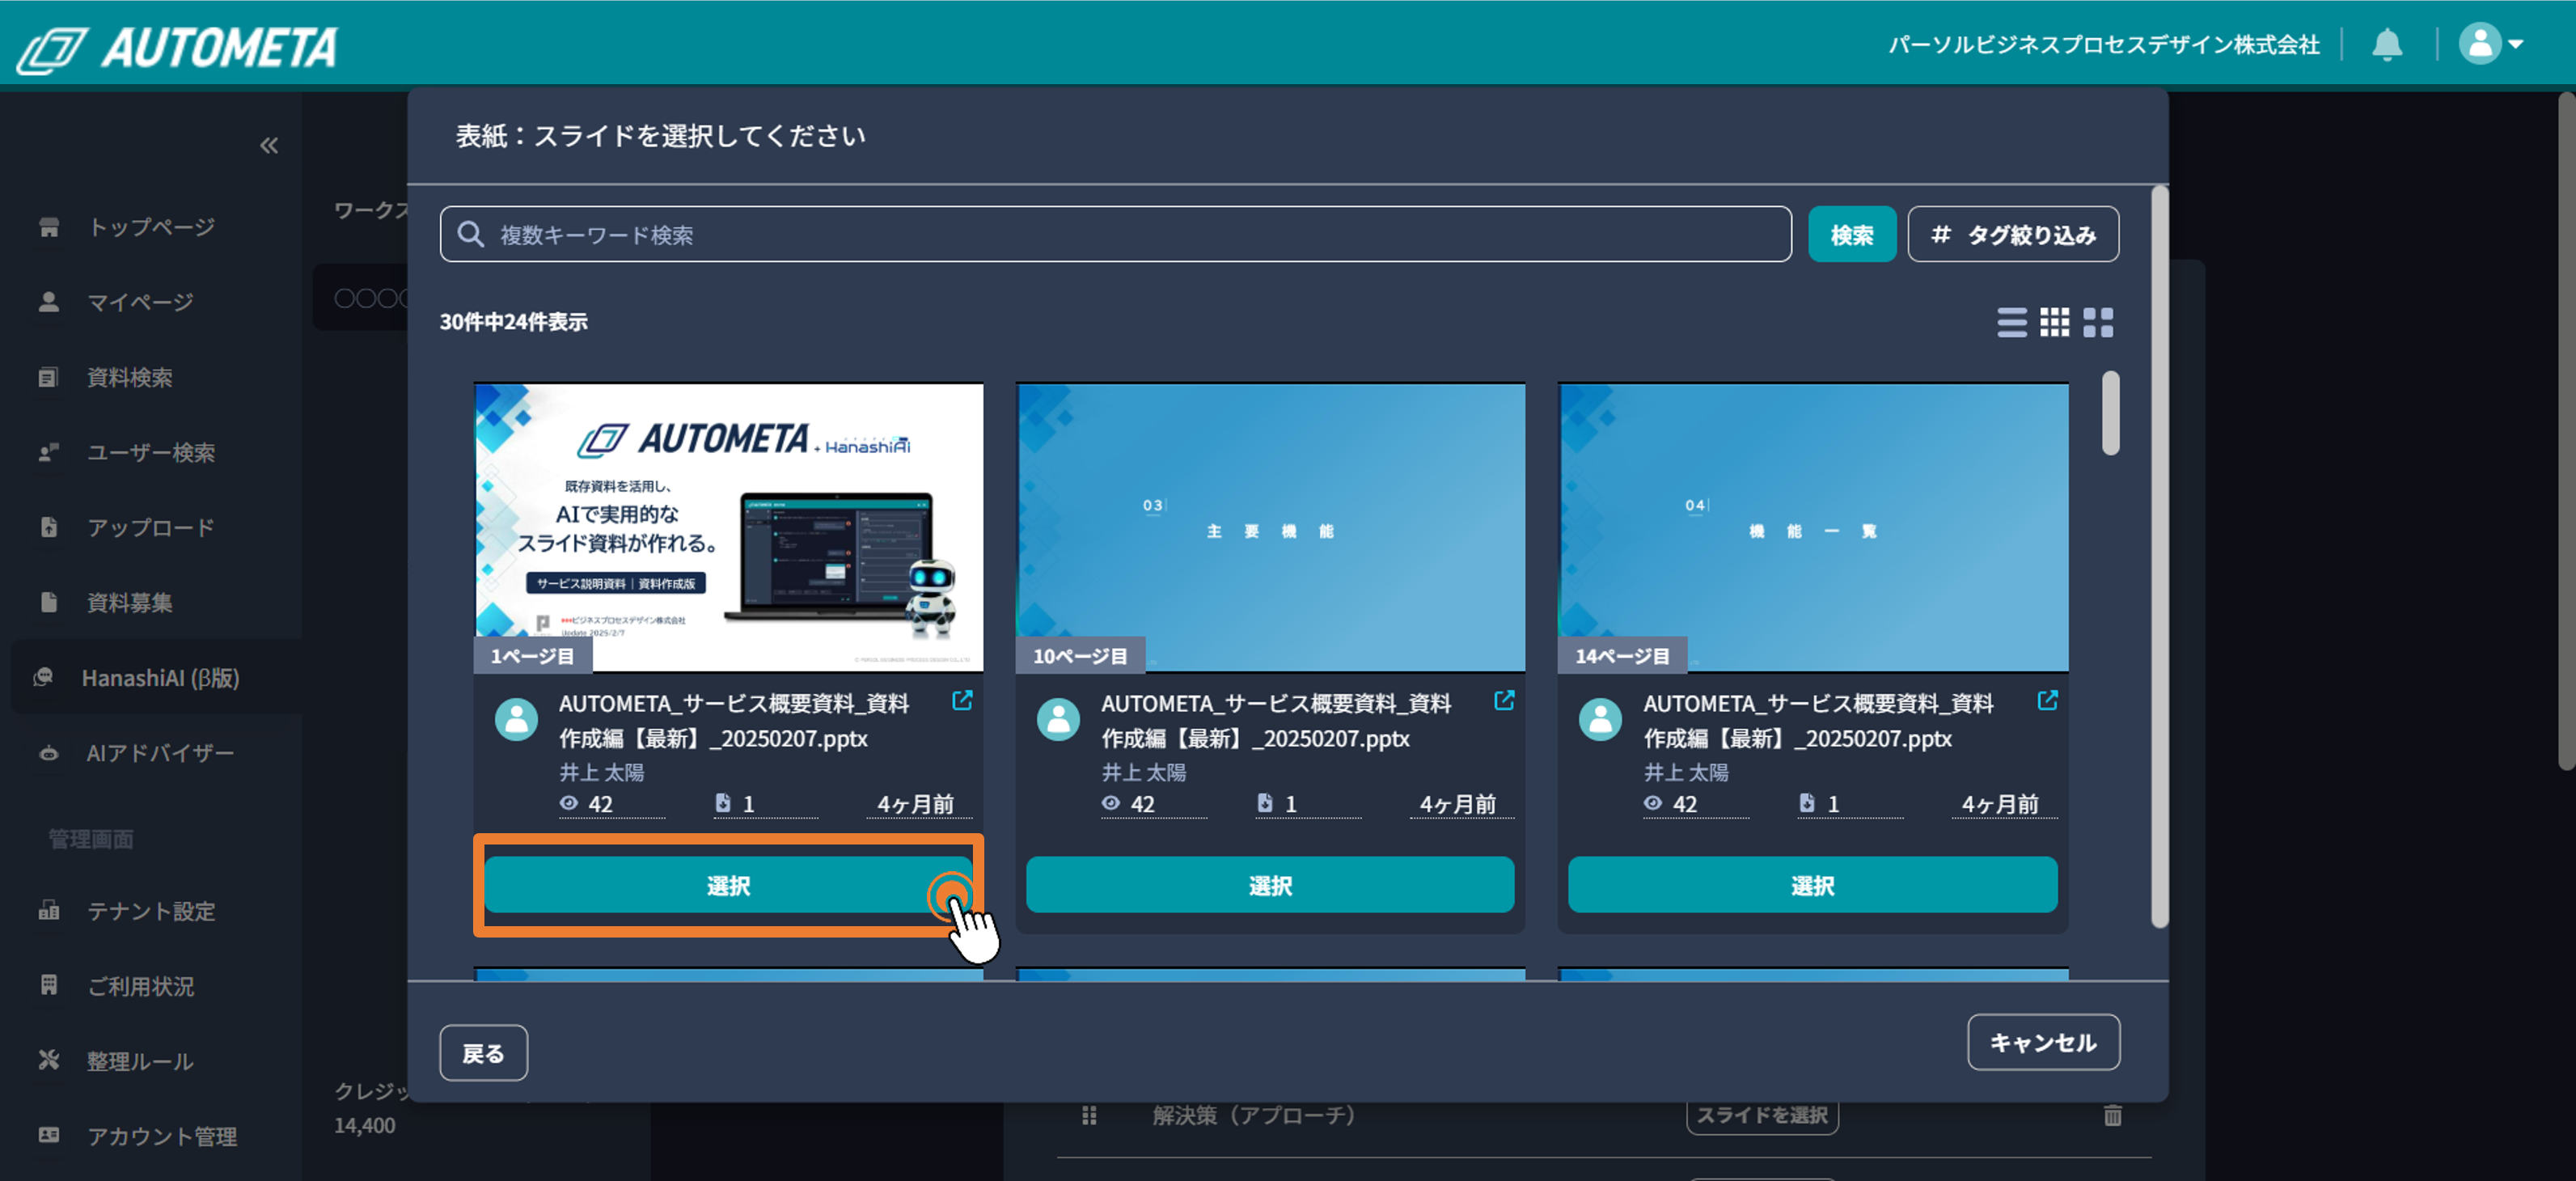Click the HanashiAI chat icon
The height and width of the screenshot is (1181, 2576).
[44, 677]
